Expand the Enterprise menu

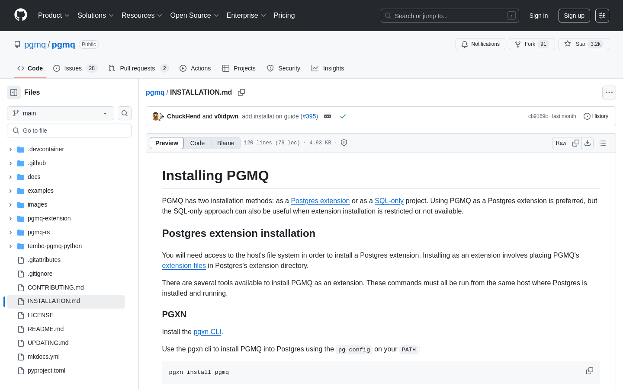coord(246,16)
